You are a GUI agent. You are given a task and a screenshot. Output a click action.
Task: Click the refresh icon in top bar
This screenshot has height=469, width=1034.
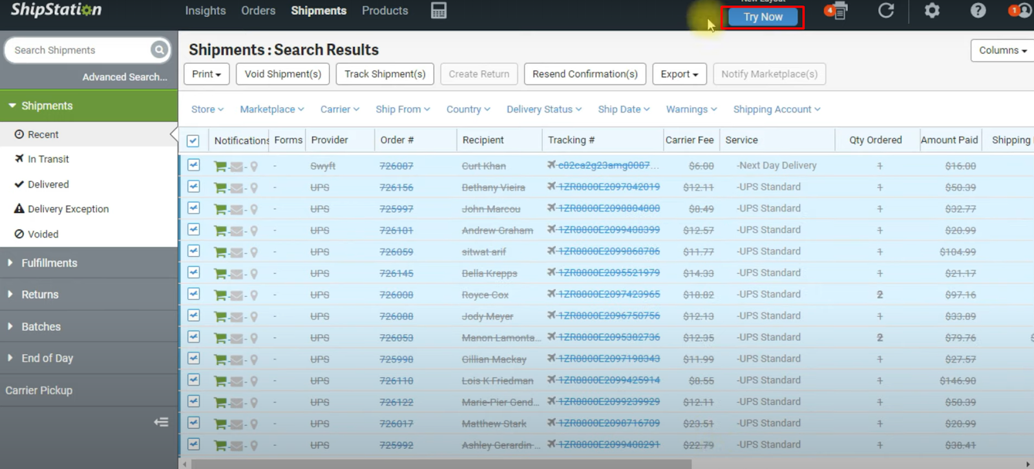point(886,10)
